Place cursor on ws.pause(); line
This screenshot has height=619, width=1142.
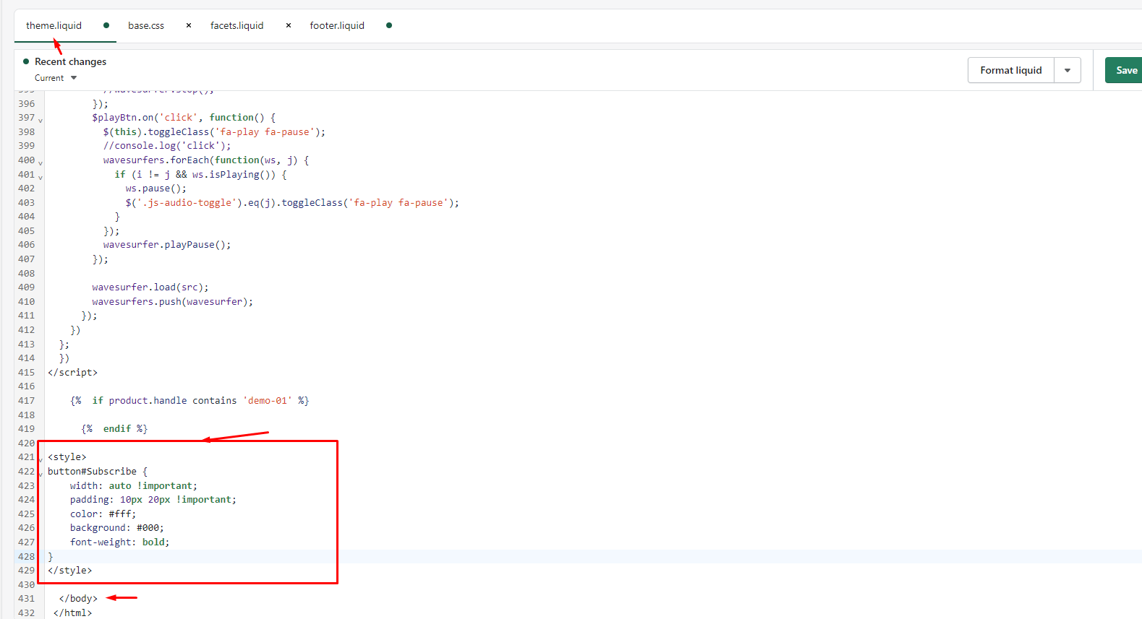[x=155, y=189]
